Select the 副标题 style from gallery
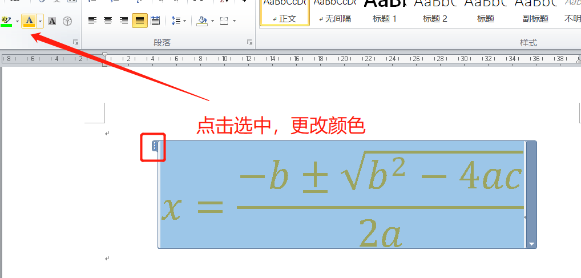 (535, 13)
